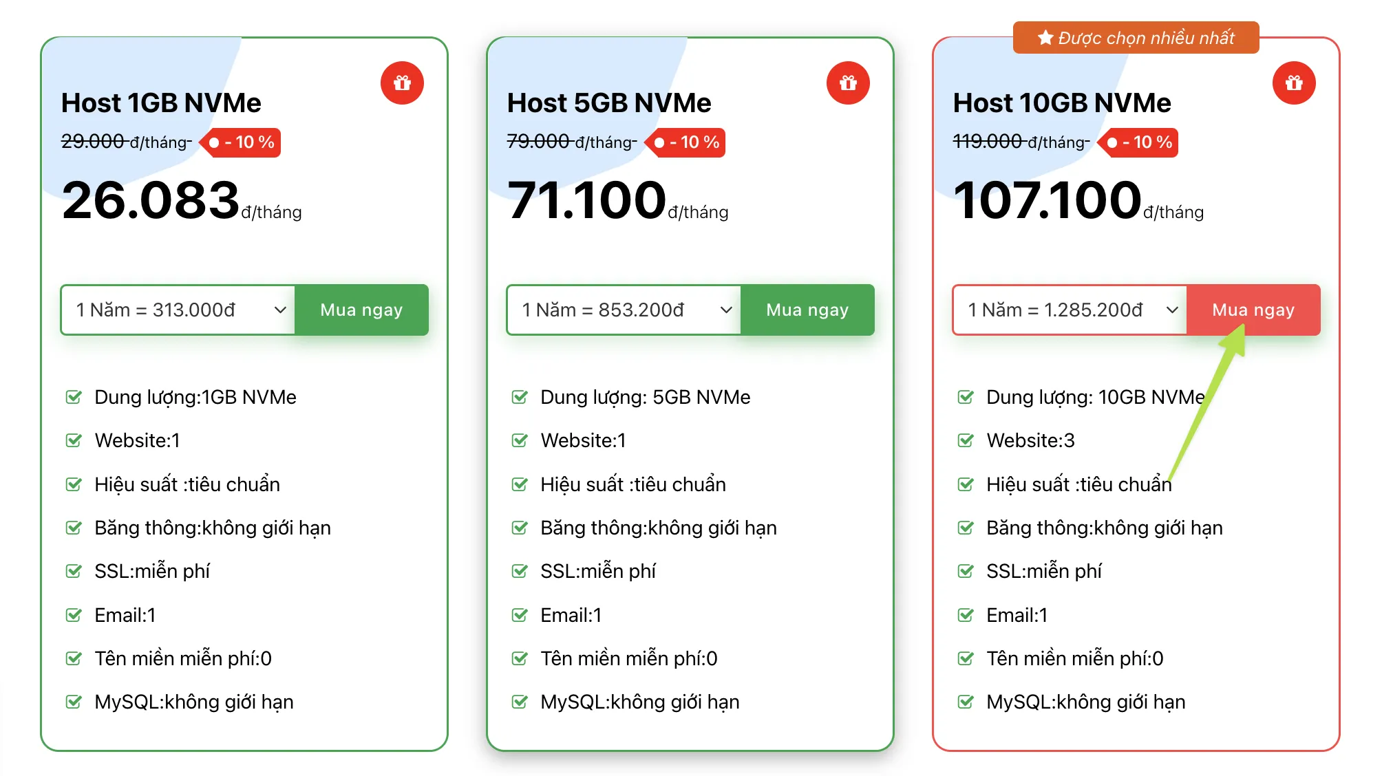Click 'Tên miền miễn phí:0' in Host 5GB card
This screenshot has height=776, width=1382.
point(629,658)
